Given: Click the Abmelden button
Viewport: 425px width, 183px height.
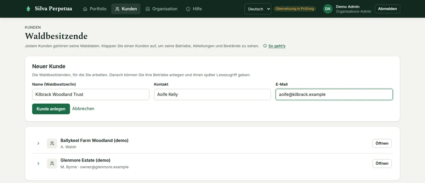Looking at the screenshot, I should (387, 9).
